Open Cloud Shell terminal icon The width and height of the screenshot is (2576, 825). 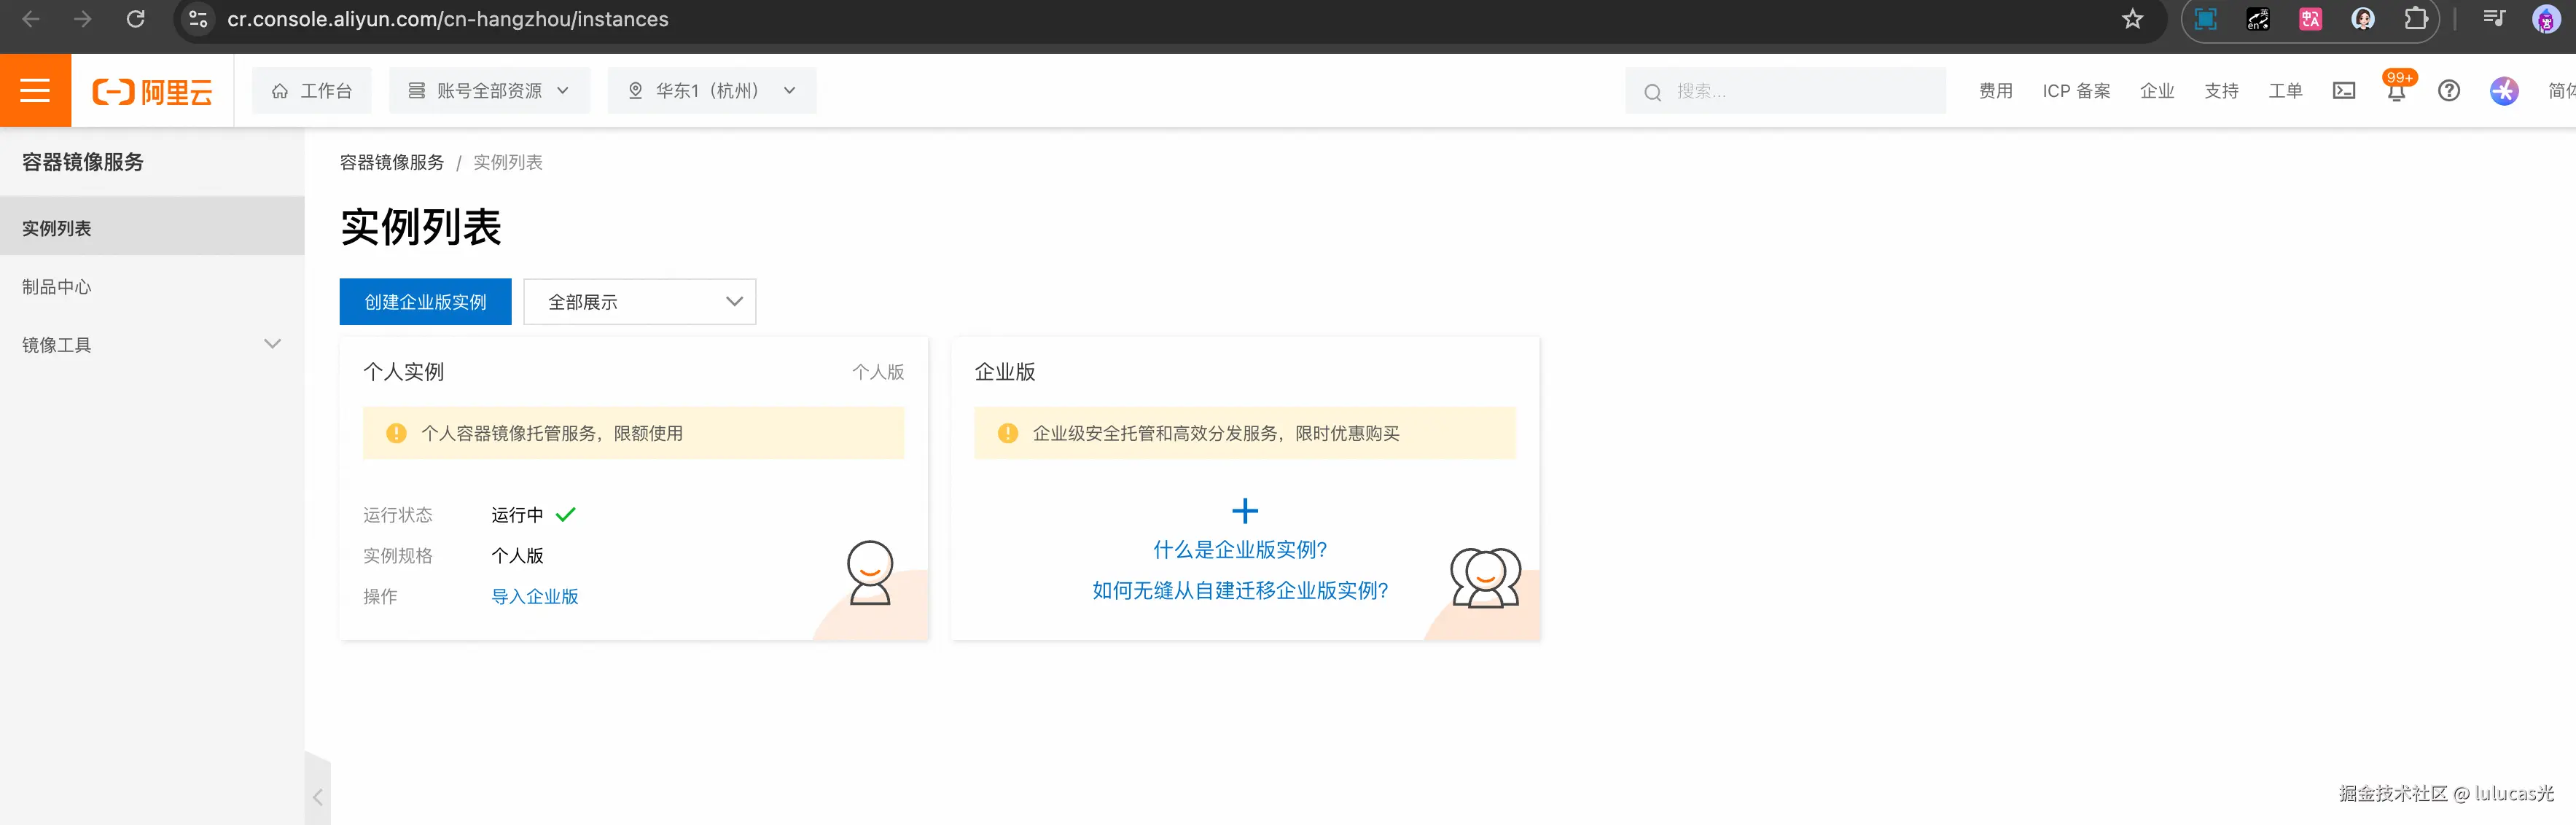(2343, 91)
